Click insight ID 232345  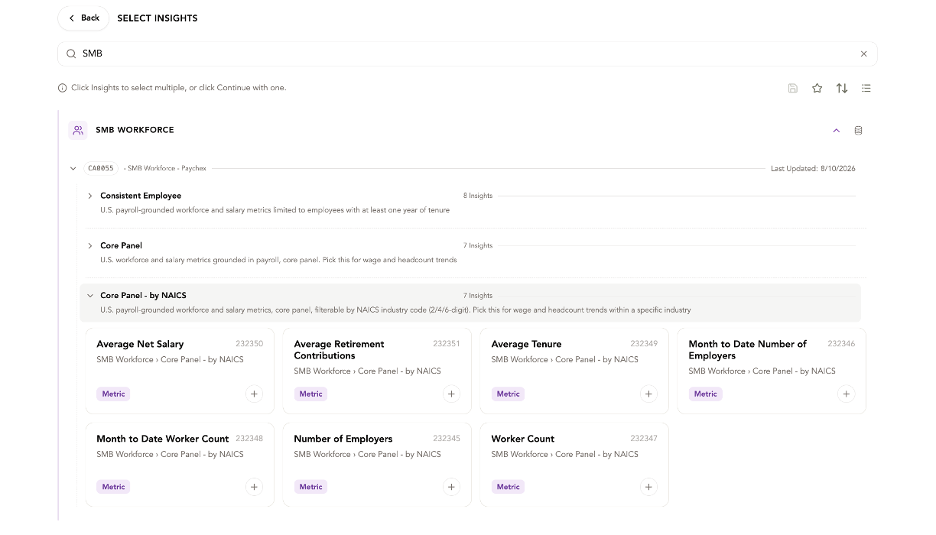click(447, 439)
